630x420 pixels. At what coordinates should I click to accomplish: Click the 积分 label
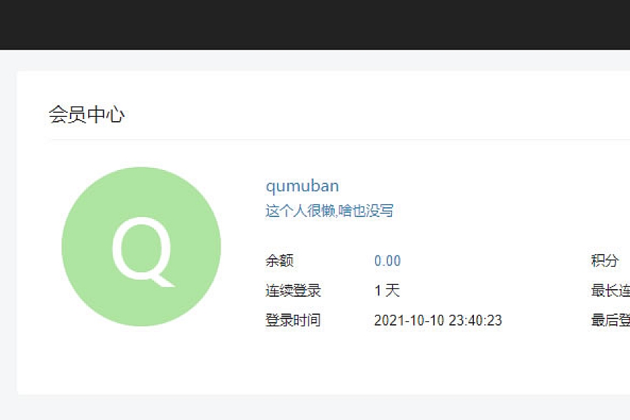point(605,260)
